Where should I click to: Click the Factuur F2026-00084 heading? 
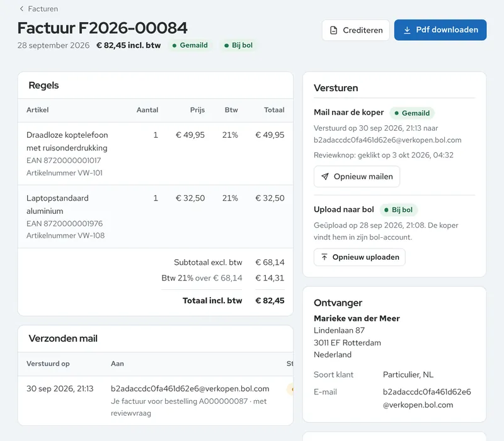tap(102, 28)
